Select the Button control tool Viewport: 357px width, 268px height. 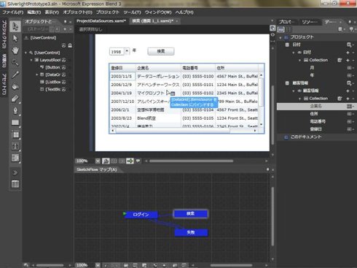[15, 158]
